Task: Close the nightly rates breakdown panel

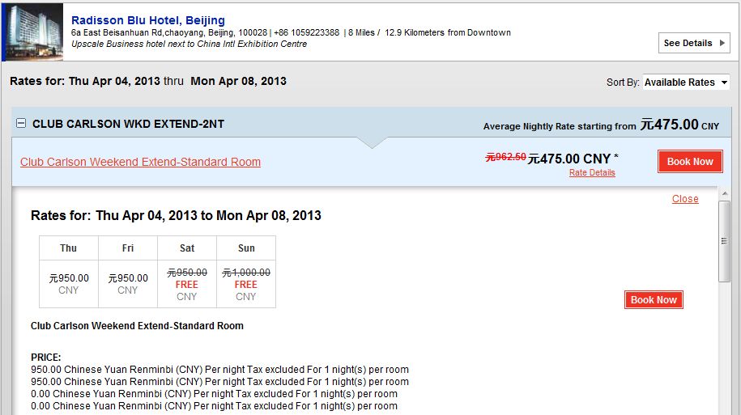Action: click(x=684, y=199)
